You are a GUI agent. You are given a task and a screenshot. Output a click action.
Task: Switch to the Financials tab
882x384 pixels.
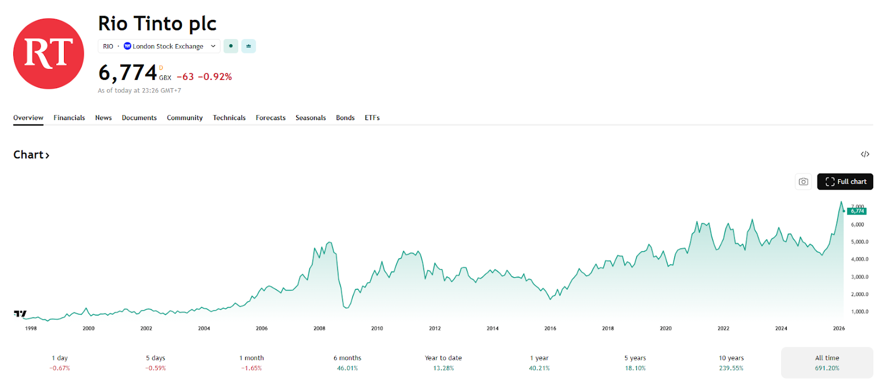[69, 118]
